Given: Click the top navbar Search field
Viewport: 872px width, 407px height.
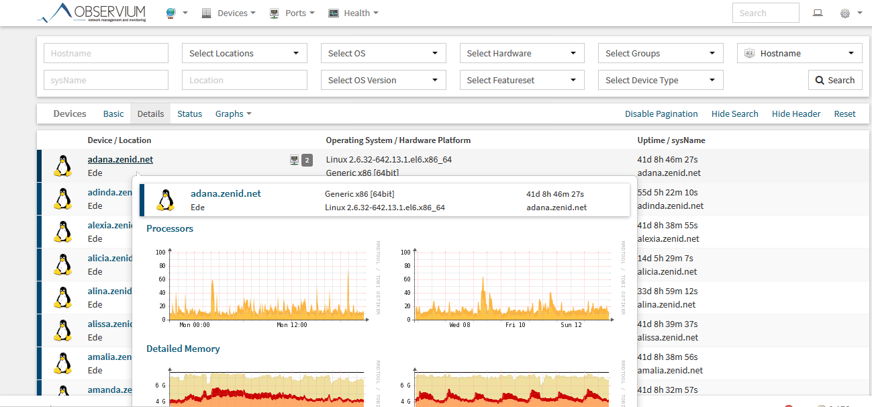Looking at the screenshot, I should tap(766, 13).
